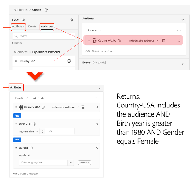The width and height of the screenshot is (193, 182).
Task: Click info icon beside Fields label
Action: [x=23, y=20]
